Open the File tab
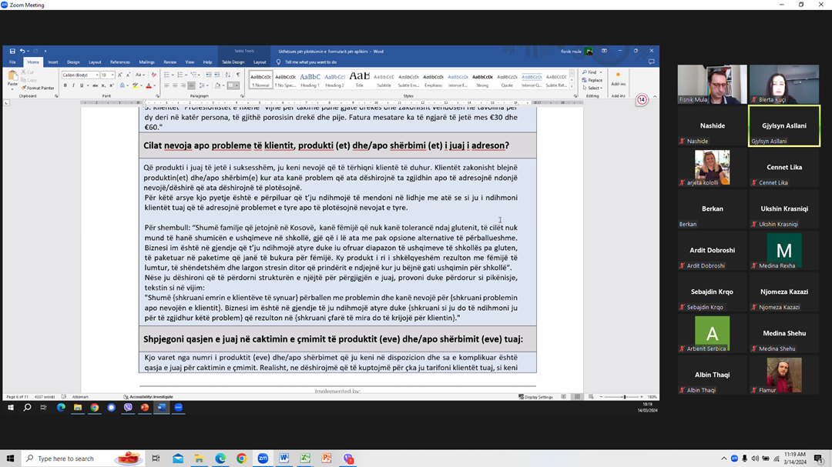The height and width of the screenshot is (467, 832). [12, 62]
